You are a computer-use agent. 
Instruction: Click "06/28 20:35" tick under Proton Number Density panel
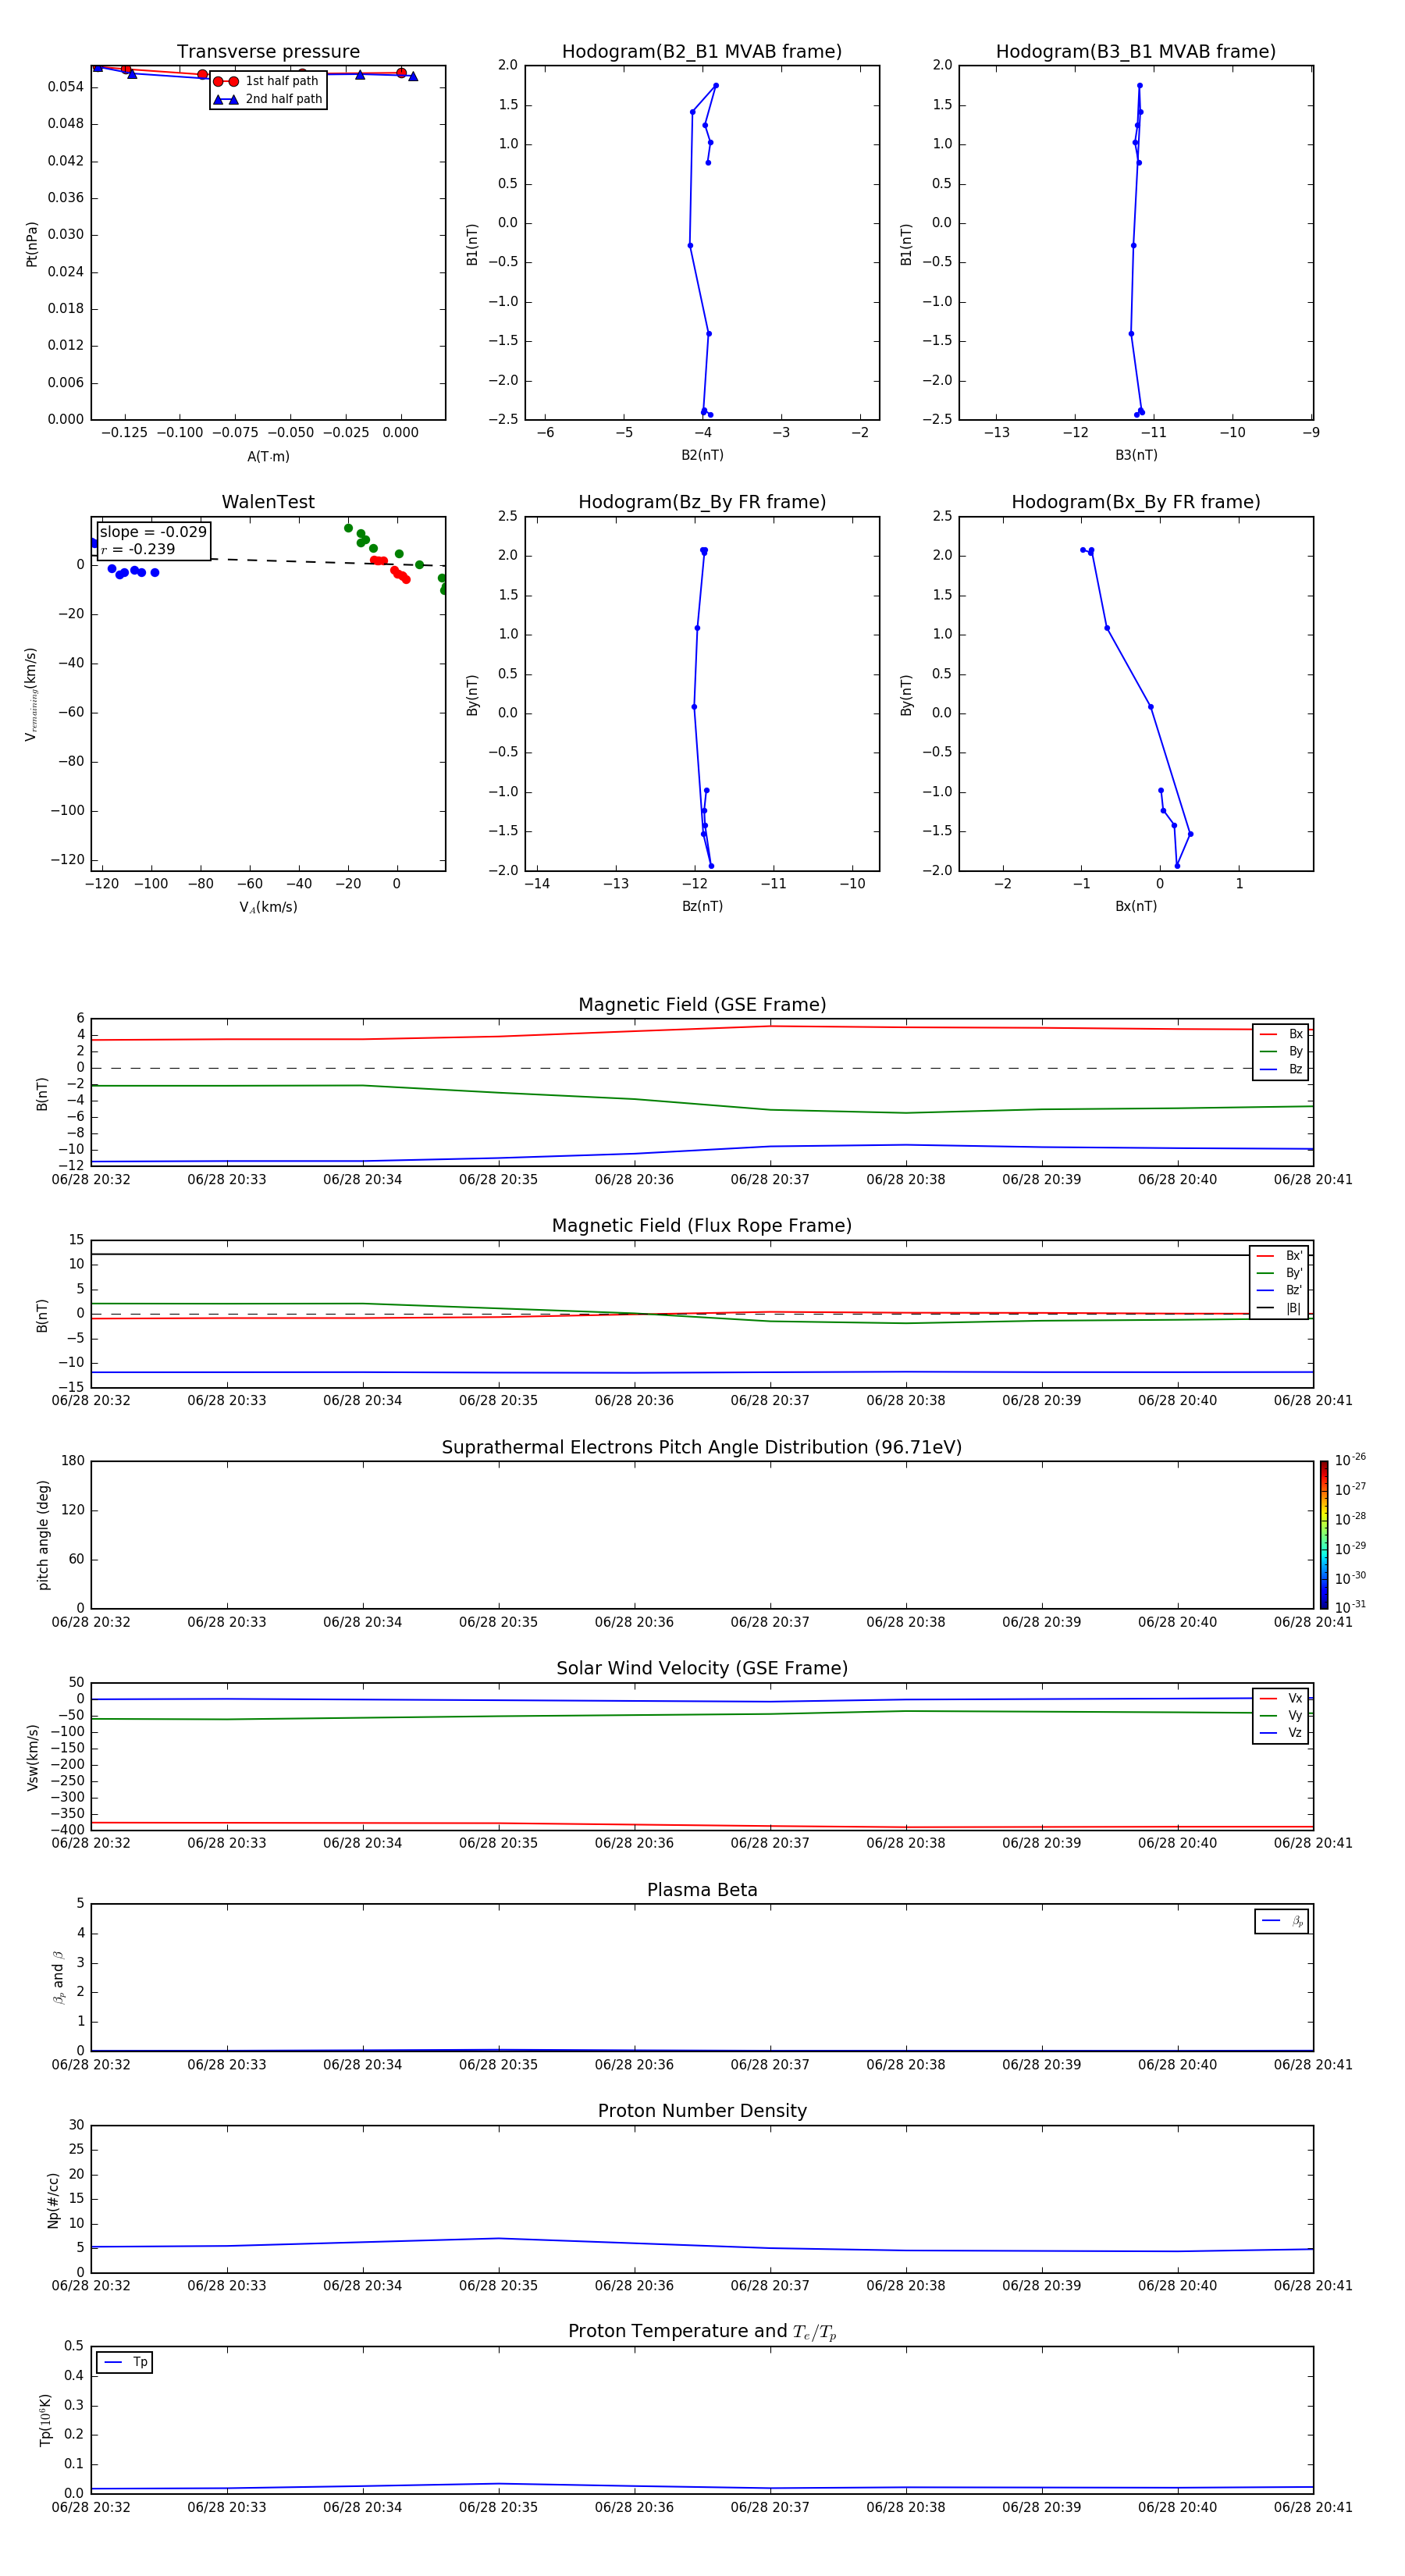click(498, 2286)
